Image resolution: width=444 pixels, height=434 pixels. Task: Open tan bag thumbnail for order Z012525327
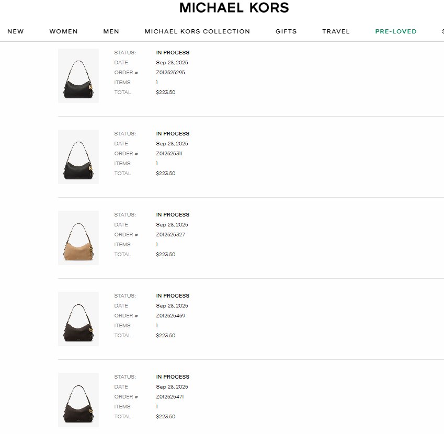(x=78, y=238)
